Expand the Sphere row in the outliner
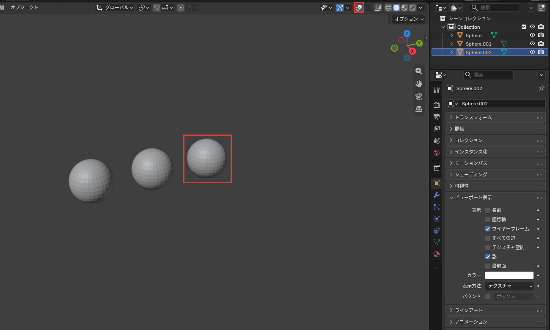The height and width of the screenshot is (330, 550). tap(451, 36)
